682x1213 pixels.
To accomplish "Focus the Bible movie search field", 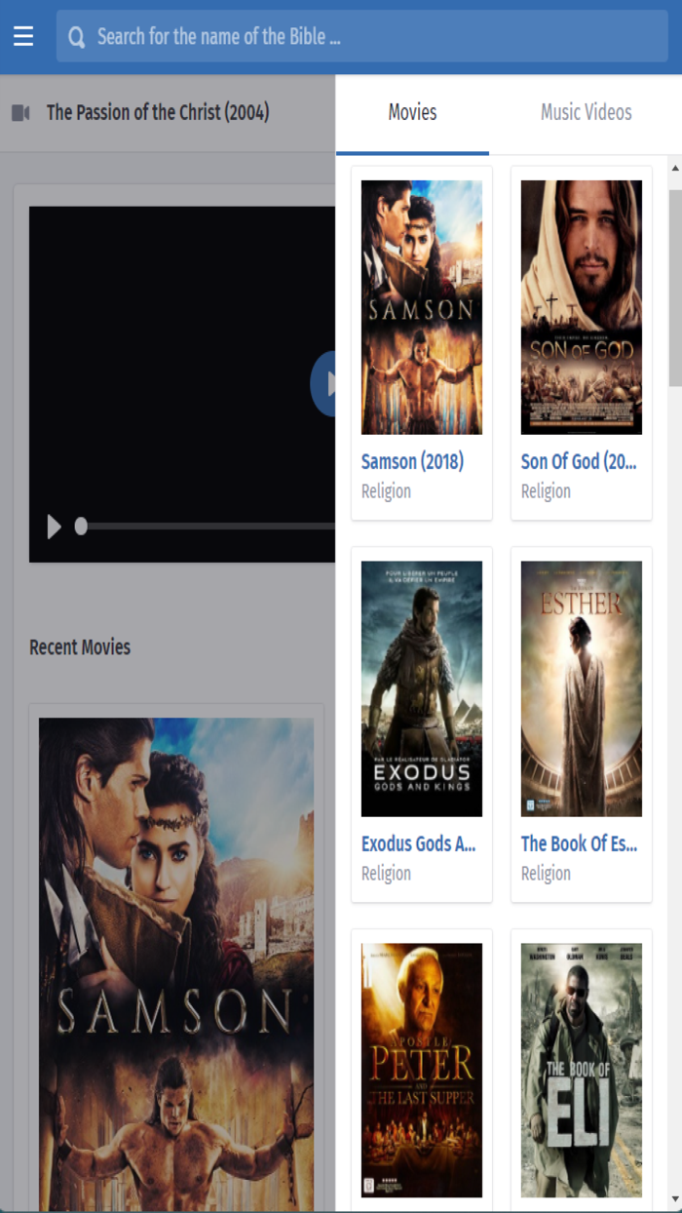I will click(361, 37).
